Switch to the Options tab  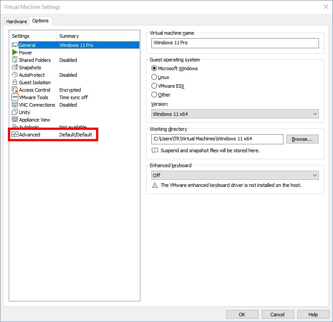click(40, 21)
